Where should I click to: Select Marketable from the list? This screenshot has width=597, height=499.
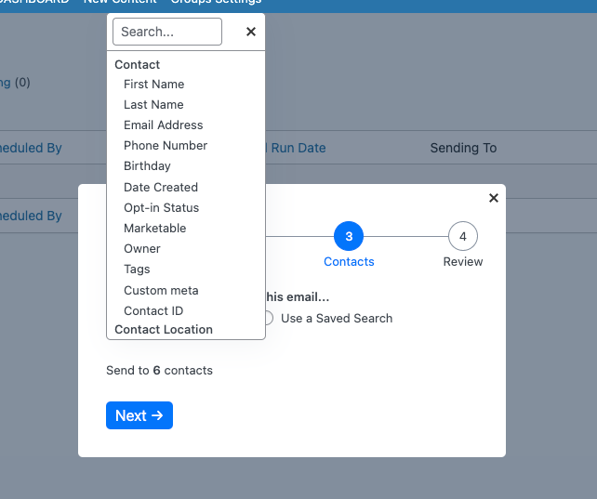[x=154, y=229]
